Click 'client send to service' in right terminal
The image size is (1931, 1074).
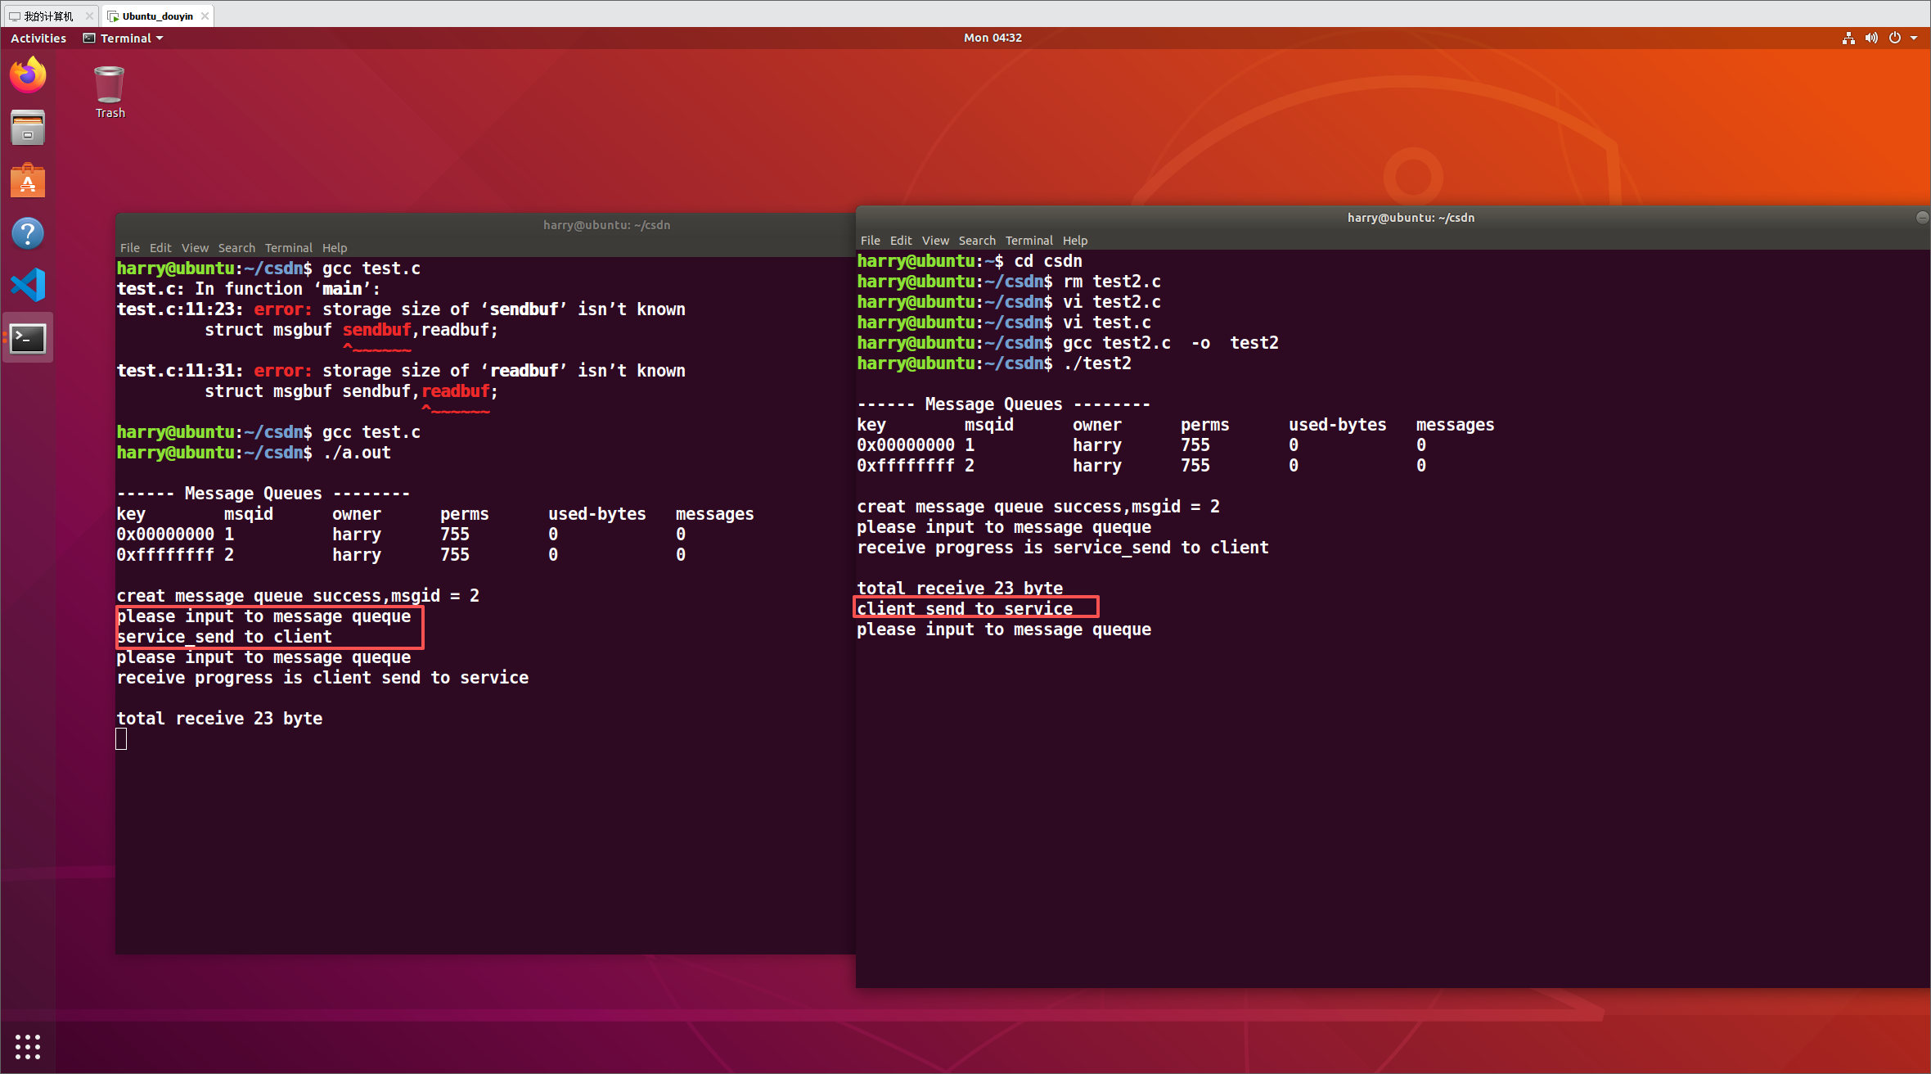[x=965, y=608]
